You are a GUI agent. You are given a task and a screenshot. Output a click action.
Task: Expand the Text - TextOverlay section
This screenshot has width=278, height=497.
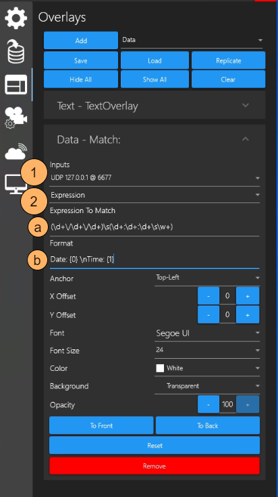(155, 105)
